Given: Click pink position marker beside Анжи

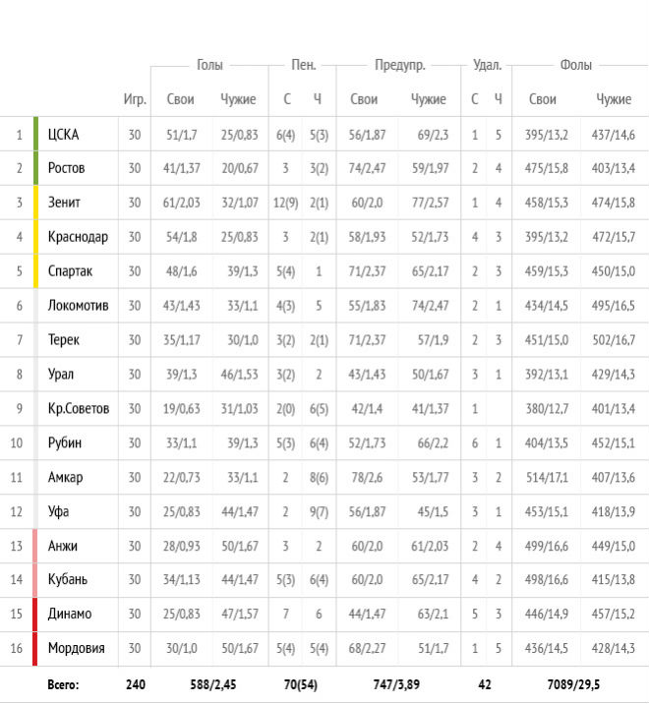Looking at the screenshot, I should (35, 546).
